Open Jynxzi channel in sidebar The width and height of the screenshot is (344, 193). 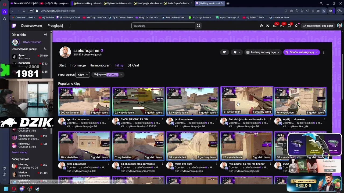pos(30,57)
